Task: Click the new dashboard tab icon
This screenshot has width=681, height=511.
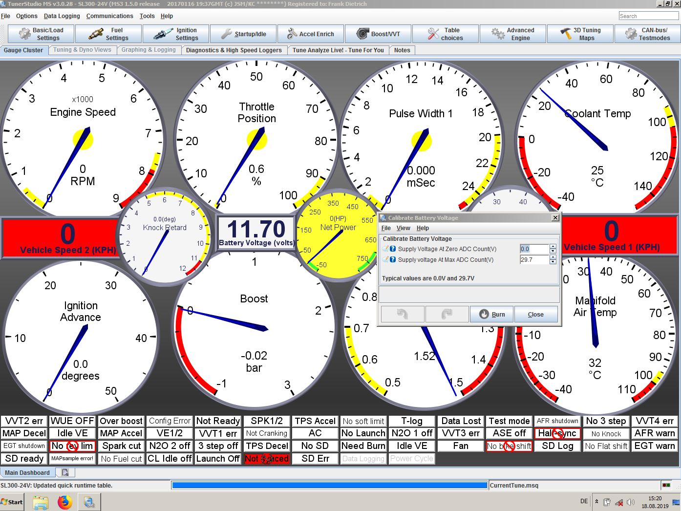Action: click(65, 472)
